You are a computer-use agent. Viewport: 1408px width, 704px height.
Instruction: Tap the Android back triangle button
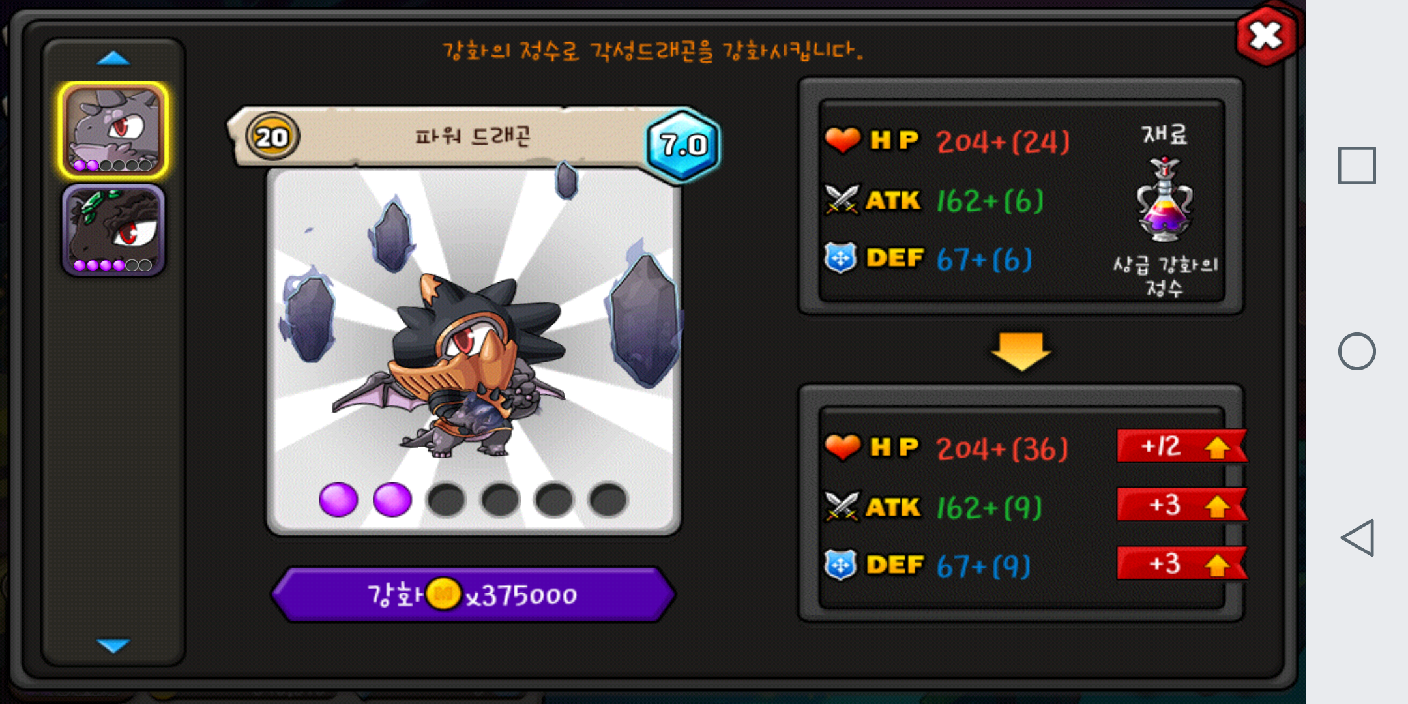click(x=1357, y=538)
